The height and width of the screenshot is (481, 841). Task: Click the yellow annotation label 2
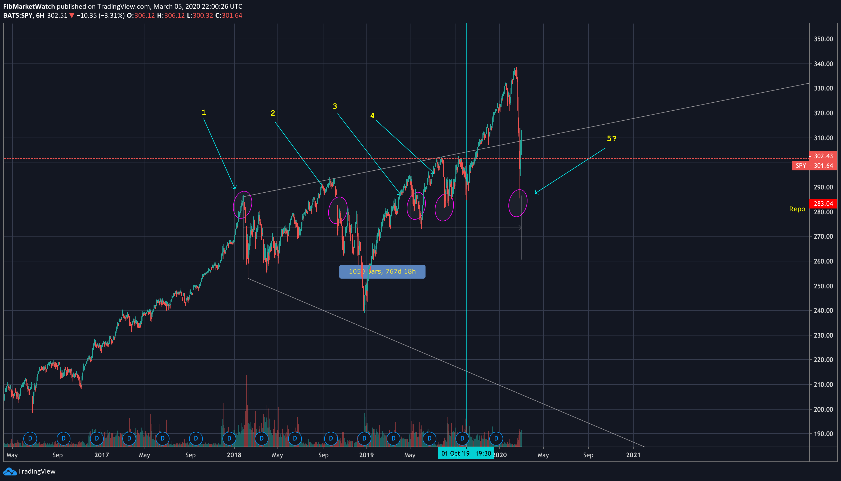(273, 113)
